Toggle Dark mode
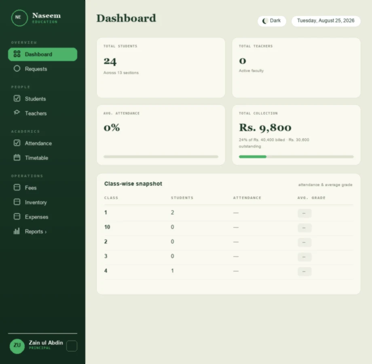This screenshot has width=372, height=364. 272,21
